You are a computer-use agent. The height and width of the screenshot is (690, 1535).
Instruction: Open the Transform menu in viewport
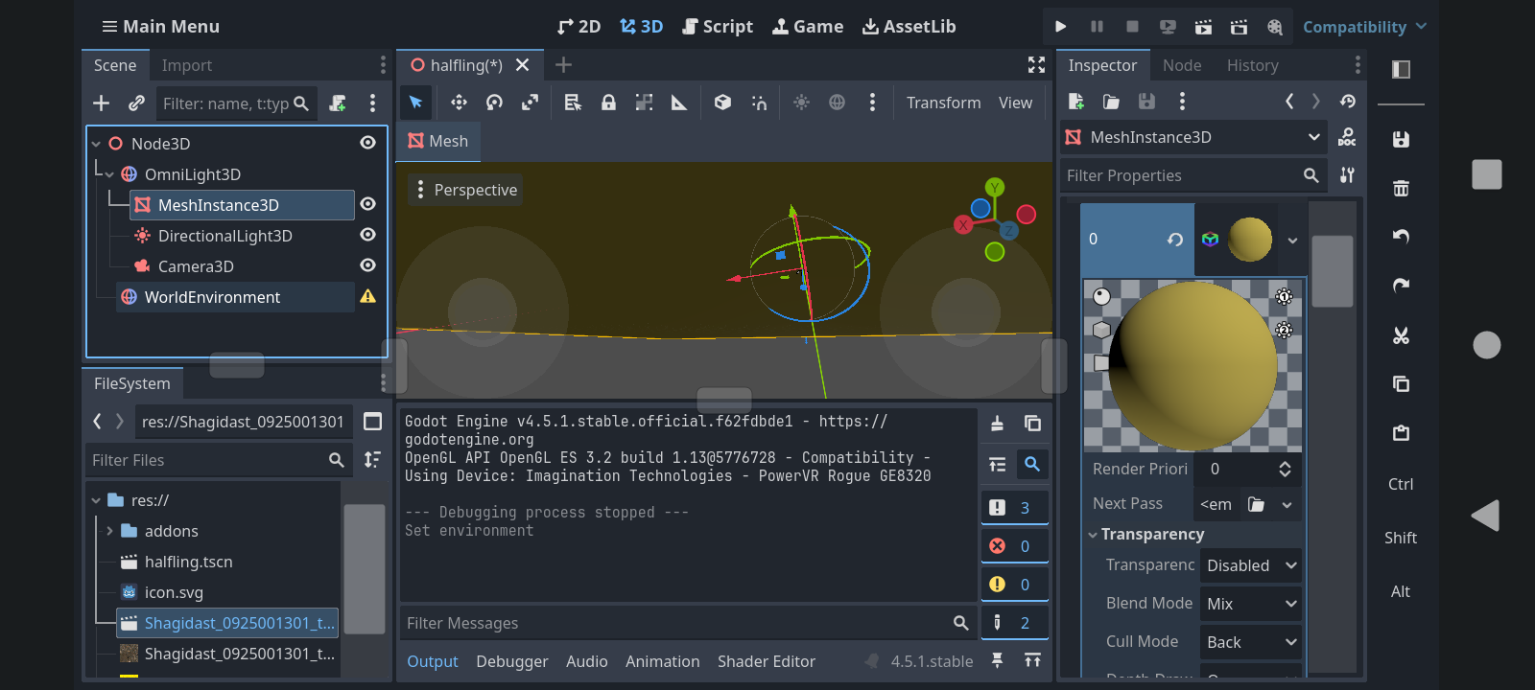coord(943,103)
